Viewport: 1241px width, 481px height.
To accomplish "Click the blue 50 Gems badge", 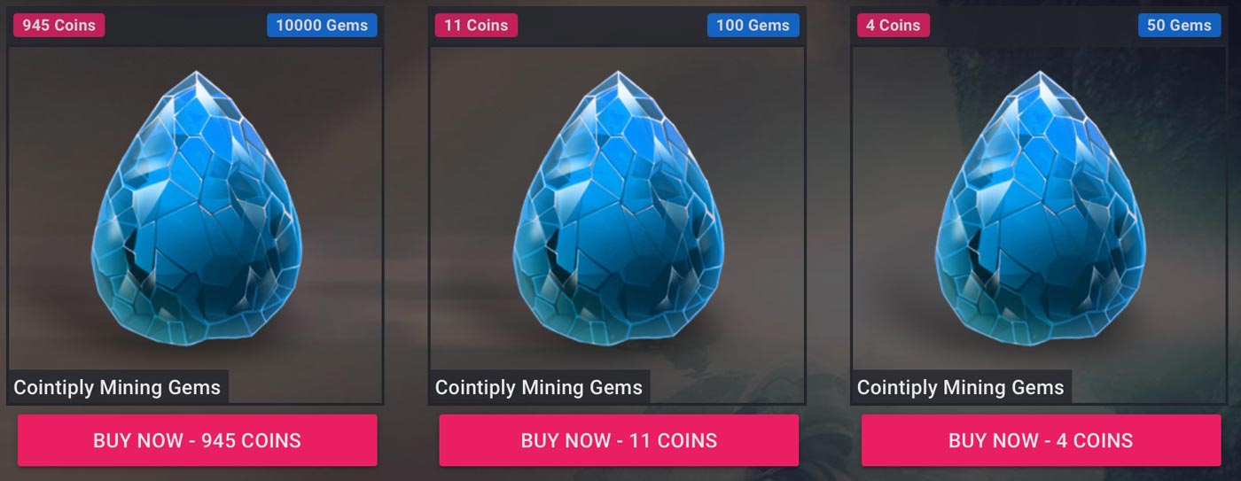I will 1179,25.
